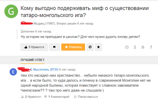Open the Мудрец (11987) author rank
The width and height of the screenshot is (158, 100).
(44, 24)
